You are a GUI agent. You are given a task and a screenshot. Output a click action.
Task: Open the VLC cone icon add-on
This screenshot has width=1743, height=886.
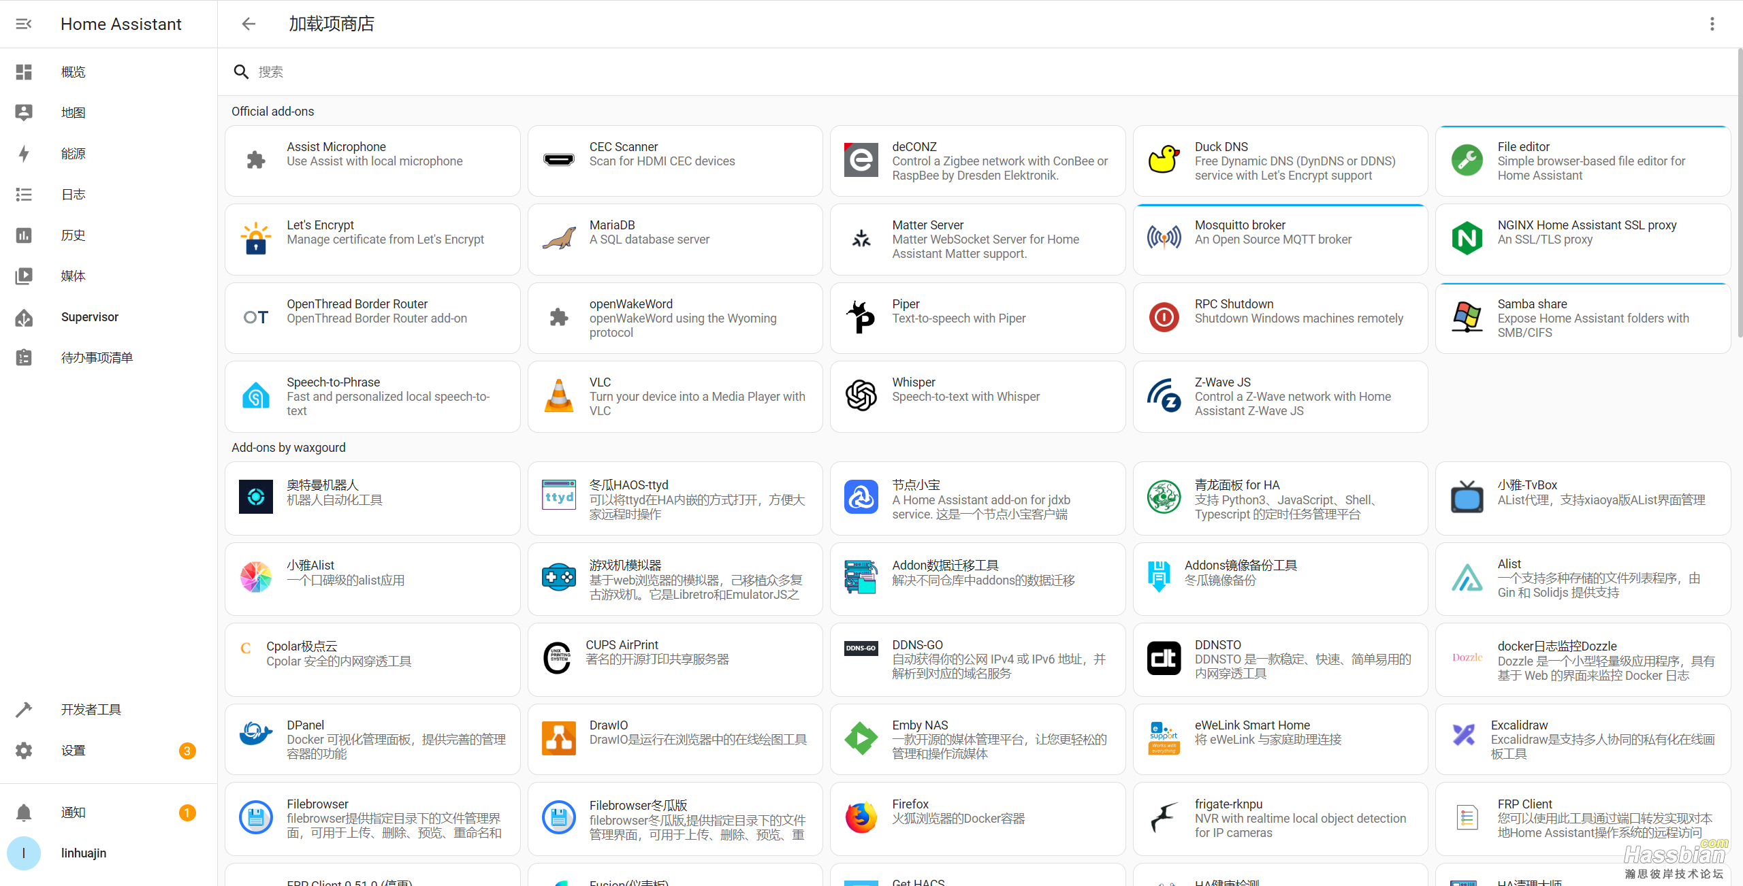[559, 397]
